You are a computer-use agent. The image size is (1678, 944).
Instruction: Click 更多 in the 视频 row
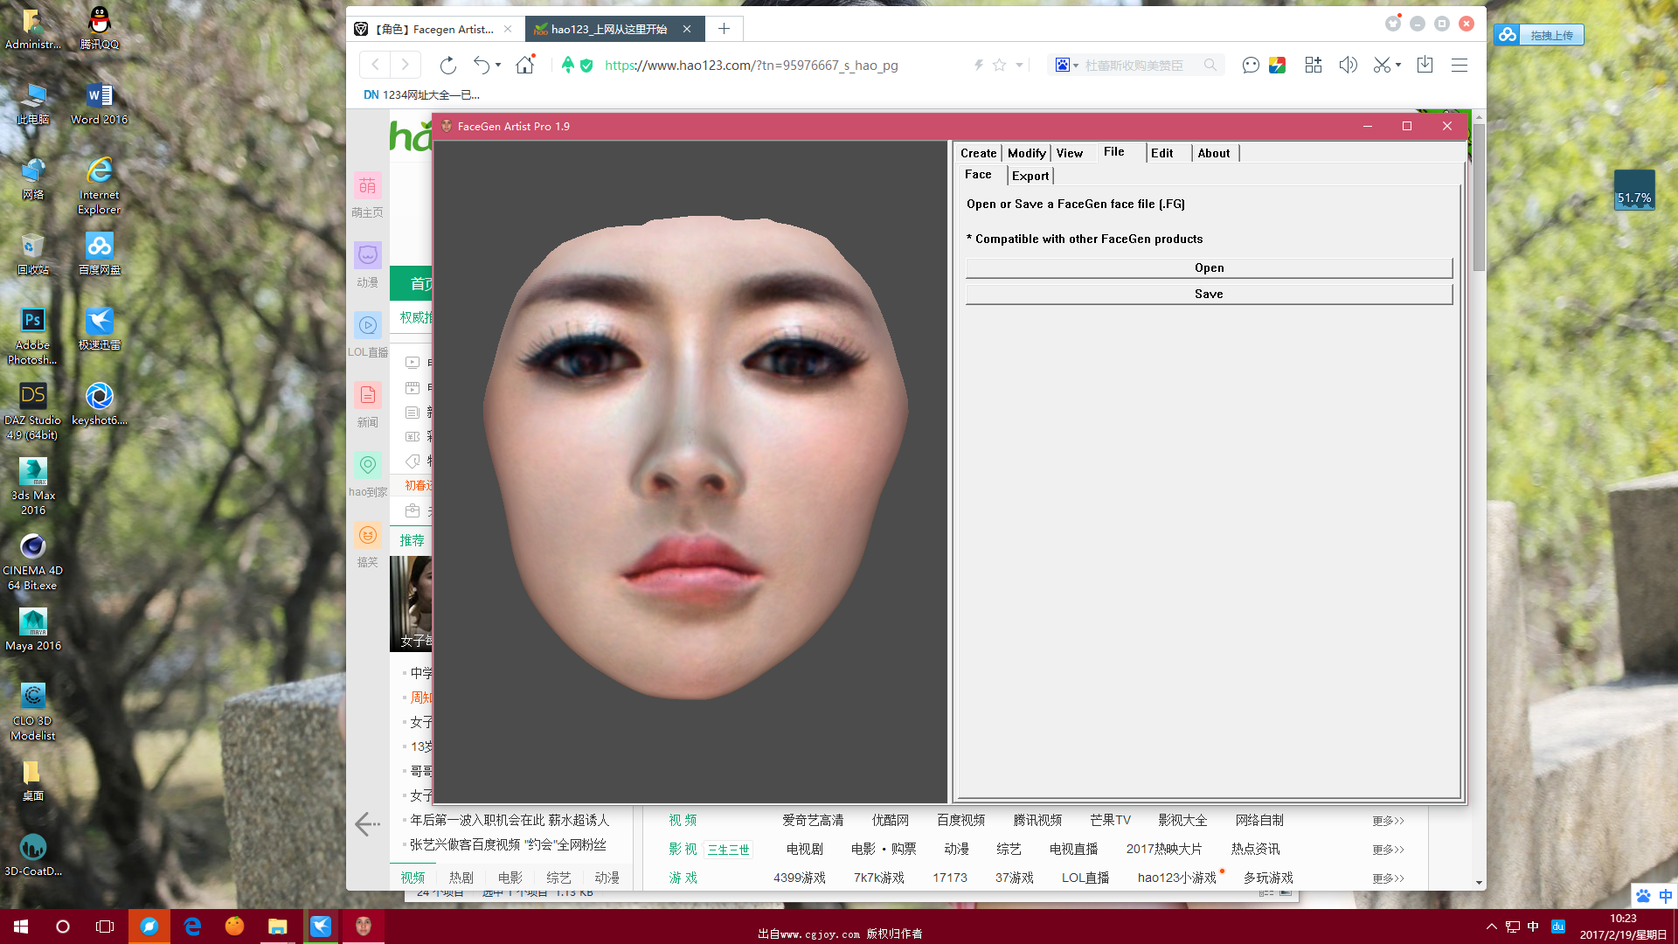(1388, 821)
